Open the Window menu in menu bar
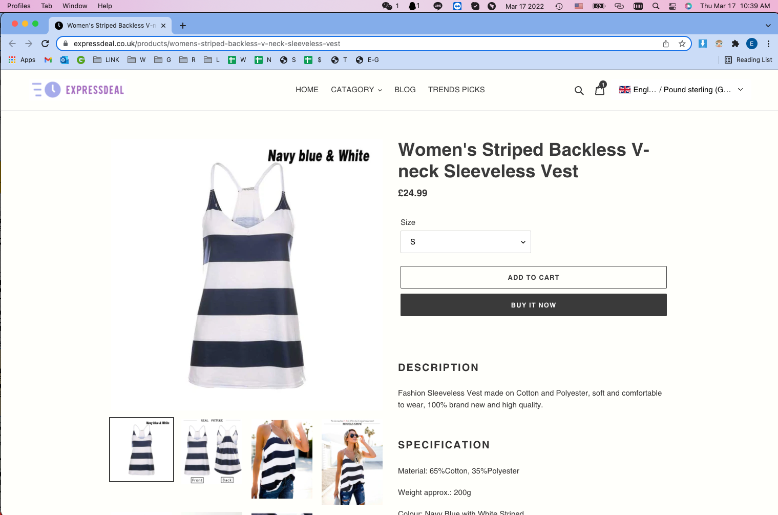This screenshot has width=778, height=515. pos(75,6)
